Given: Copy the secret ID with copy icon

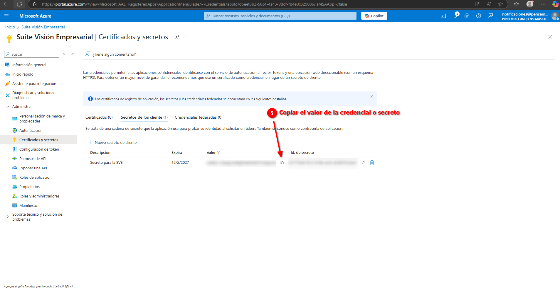Looking at the screenshot, I should point(364,163).
